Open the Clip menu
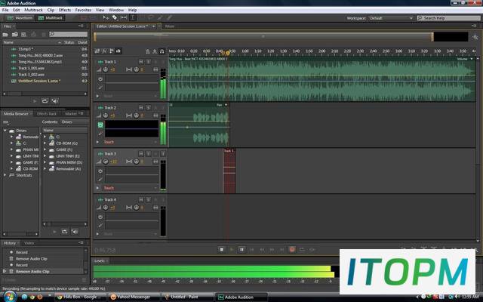This screenshot has width=483, height=302. [x=51, y=10]
